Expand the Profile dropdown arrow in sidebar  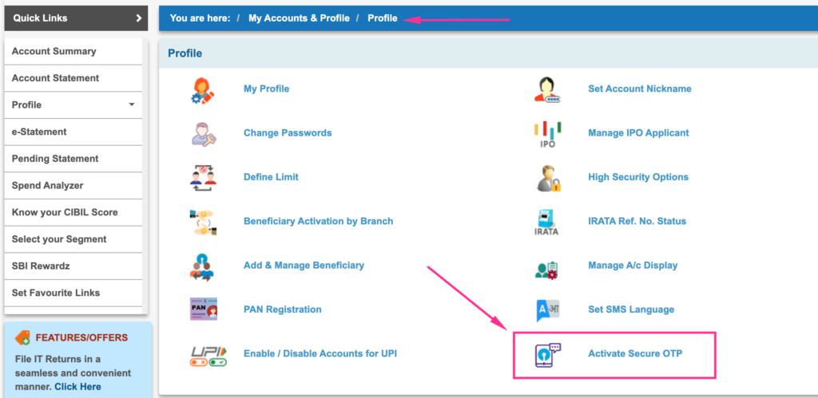click(x=131, y=105)
